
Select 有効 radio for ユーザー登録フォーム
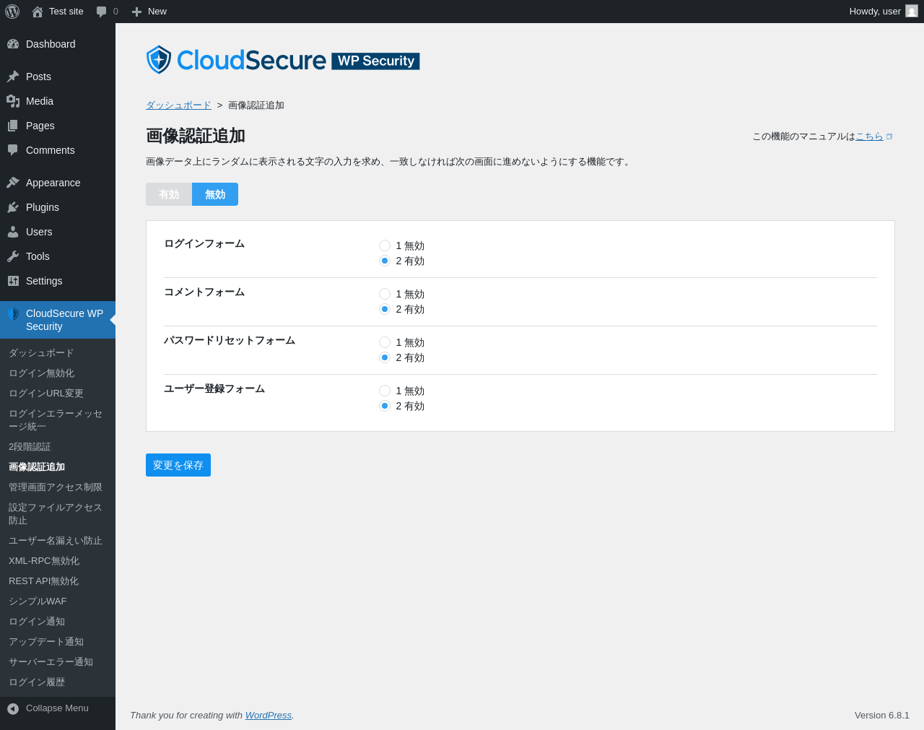click(x=385, y=406)
